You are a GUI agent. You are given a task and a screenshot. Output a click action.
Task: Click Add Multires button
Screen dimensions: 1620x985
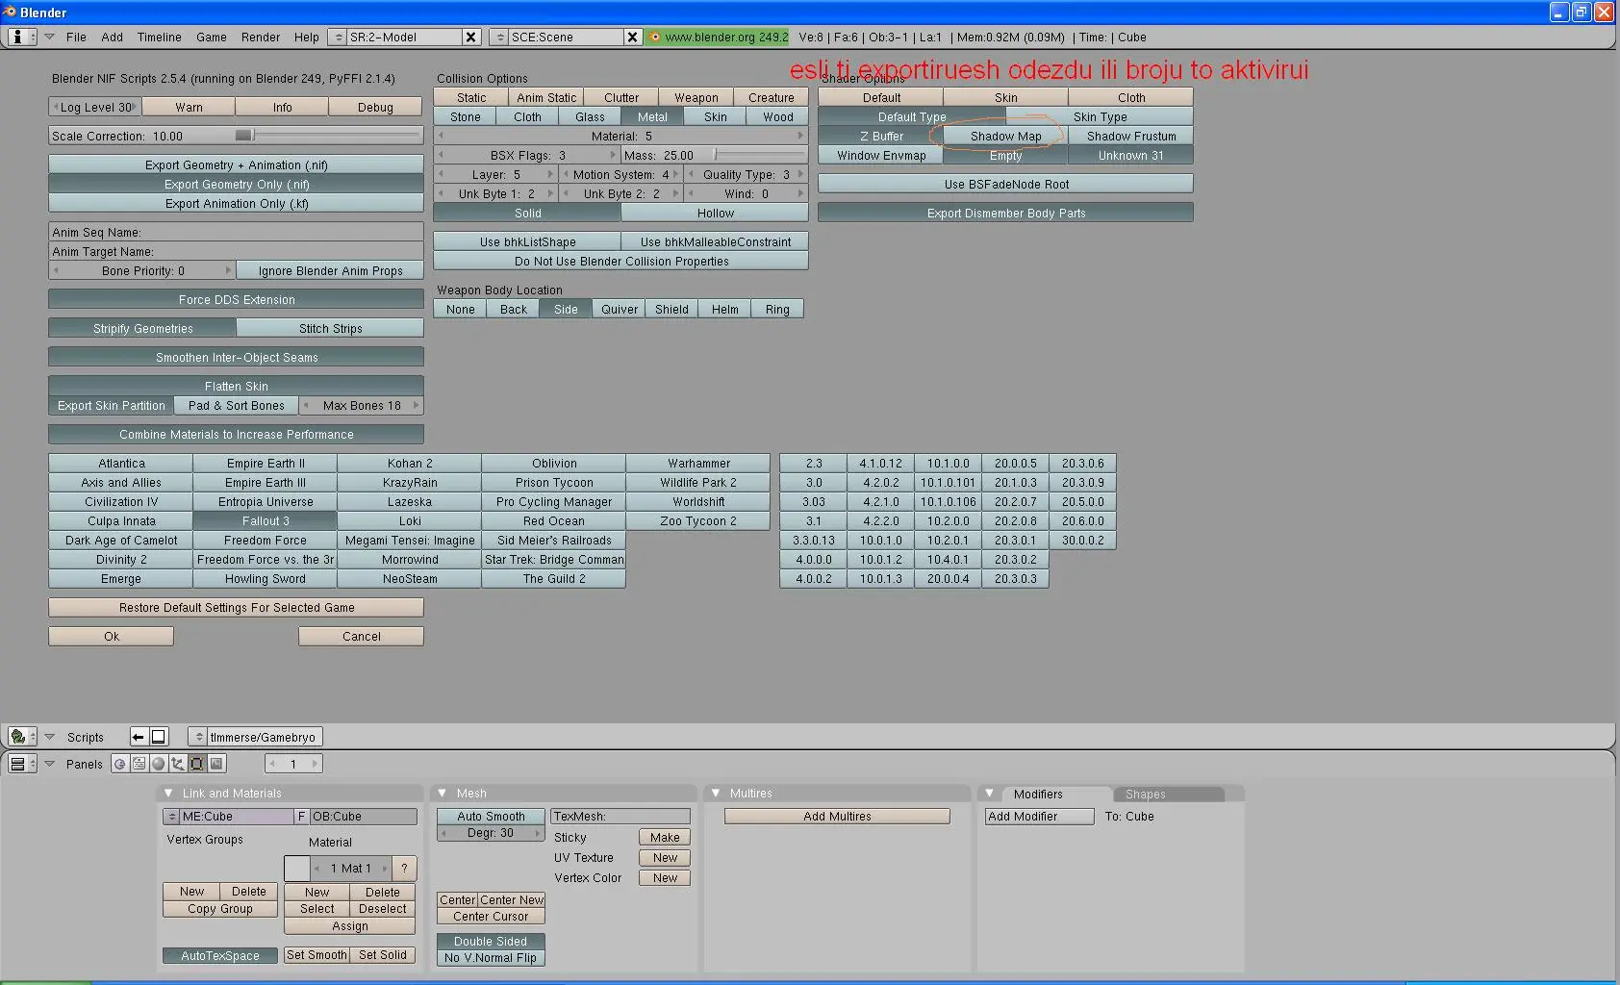(x=837, y=817)
